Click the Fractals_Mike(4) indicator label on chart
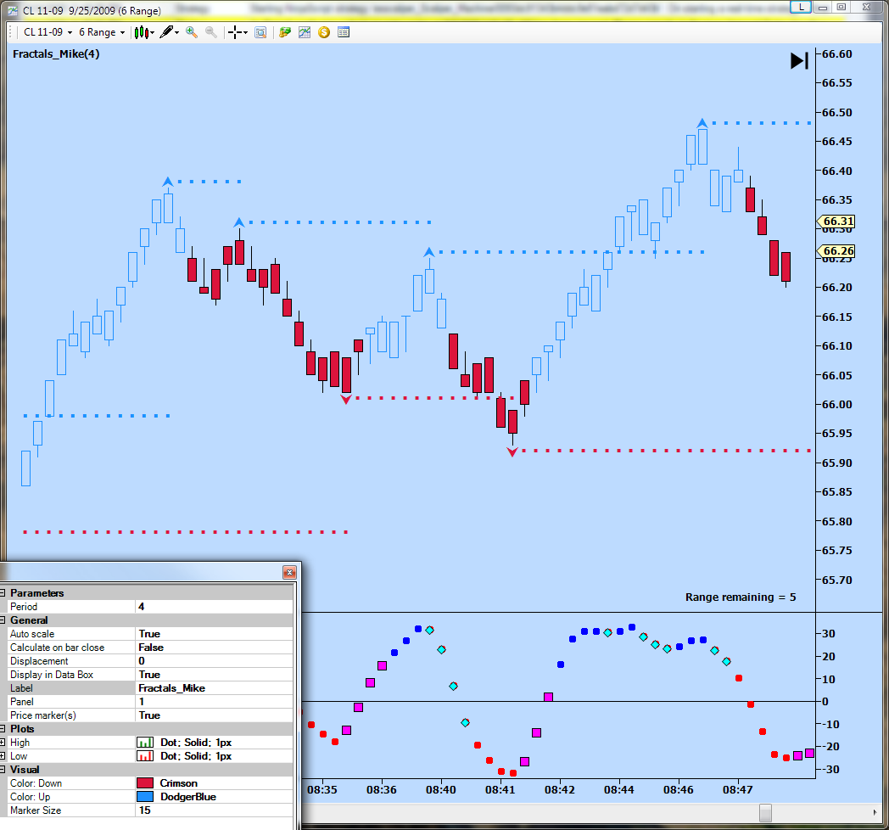 pos(56,54)
